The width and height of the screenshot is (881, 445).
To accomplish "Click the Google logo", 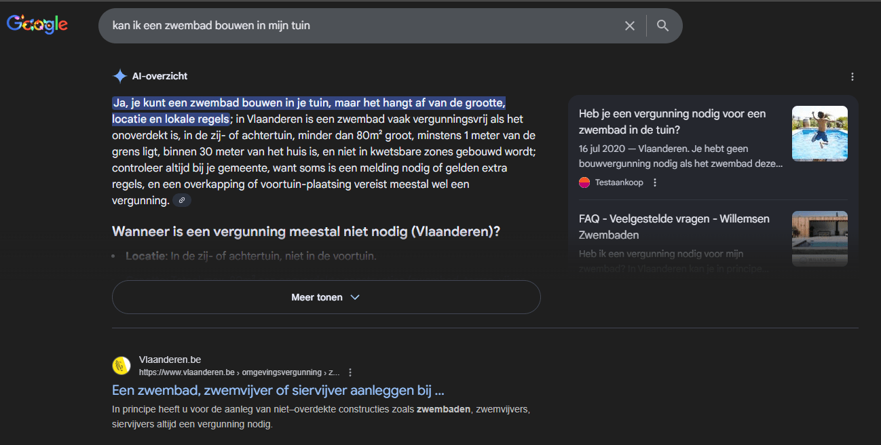I will pyautogui.click(x=37, y=24).
